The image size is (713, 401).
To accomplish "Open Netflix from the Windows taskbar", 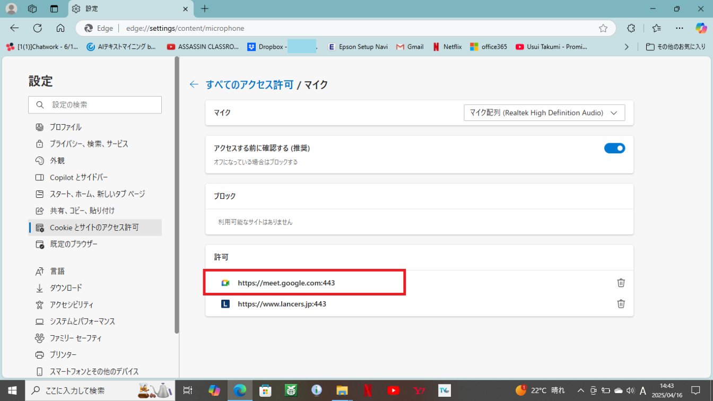I will [x=367, y=390].
